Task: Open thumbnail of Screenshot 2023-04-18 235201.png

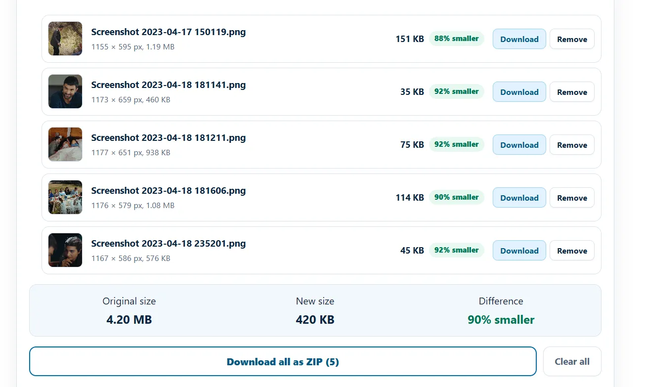Action: click(65, 250)
